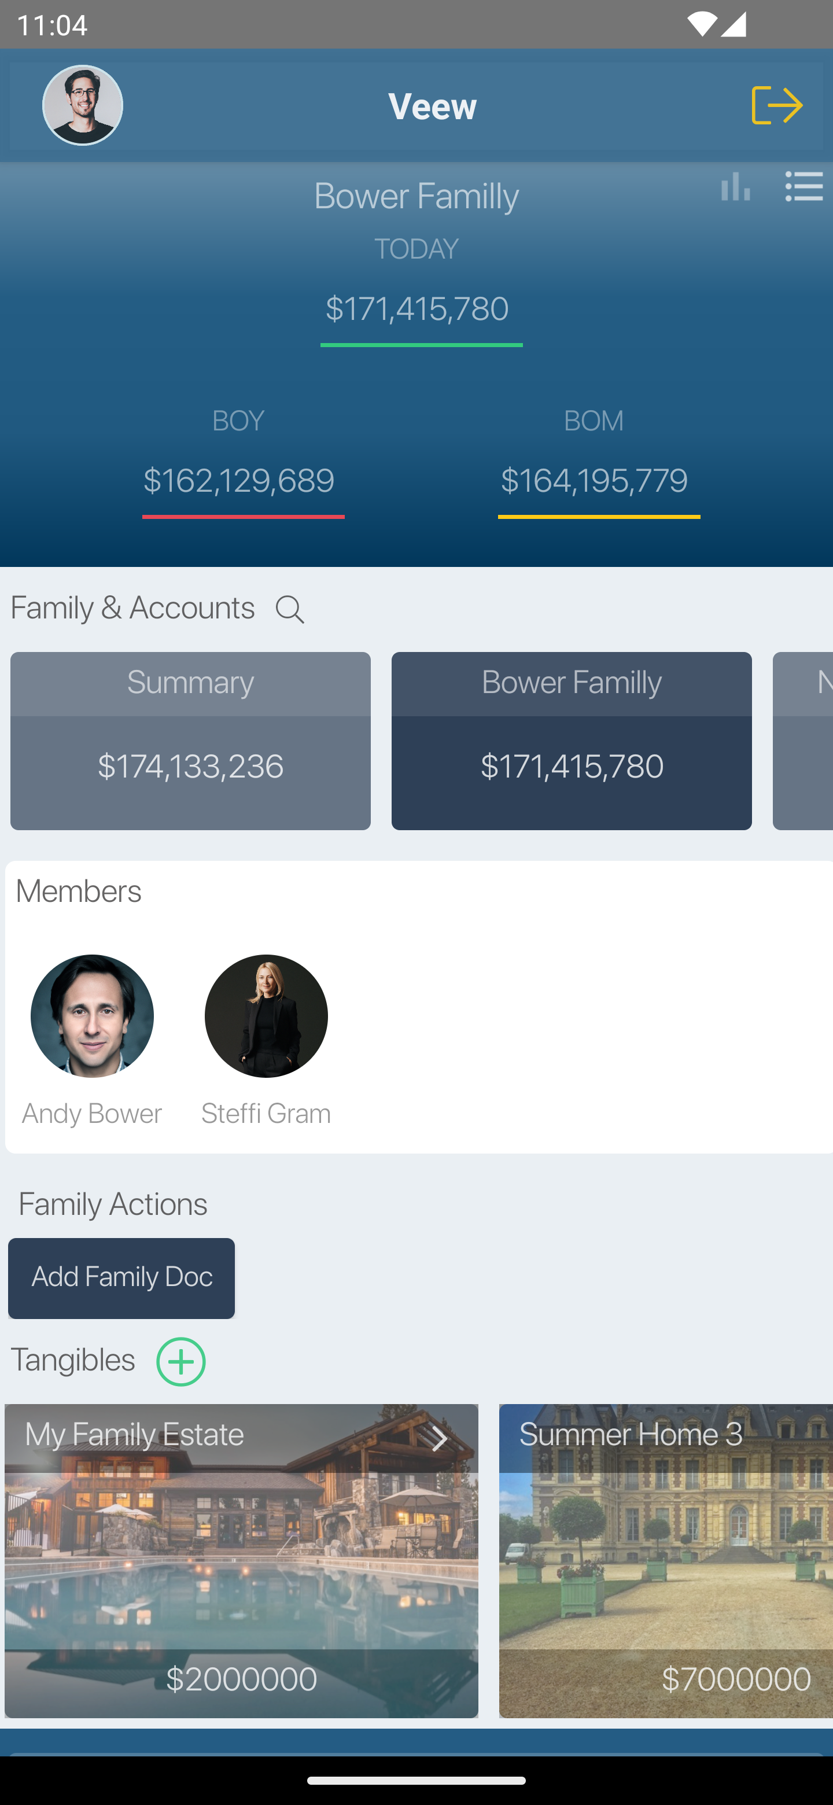Select the BOM value $164,195,779
The height and width of the screenshot is (1805, 833).
coord(594,481)
